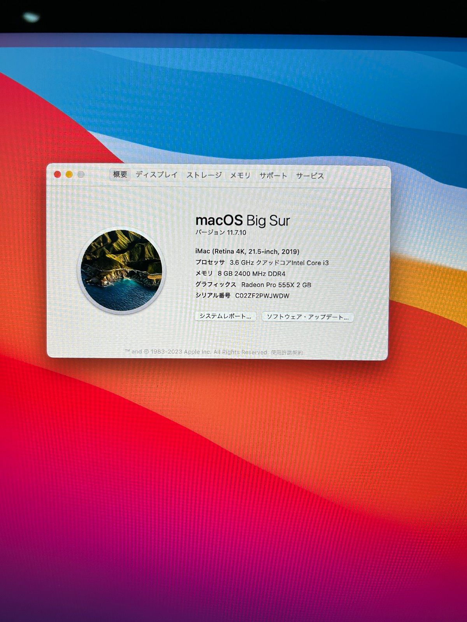Minimize window with the yellow button

pyautogui.click(x=69, y=175)
